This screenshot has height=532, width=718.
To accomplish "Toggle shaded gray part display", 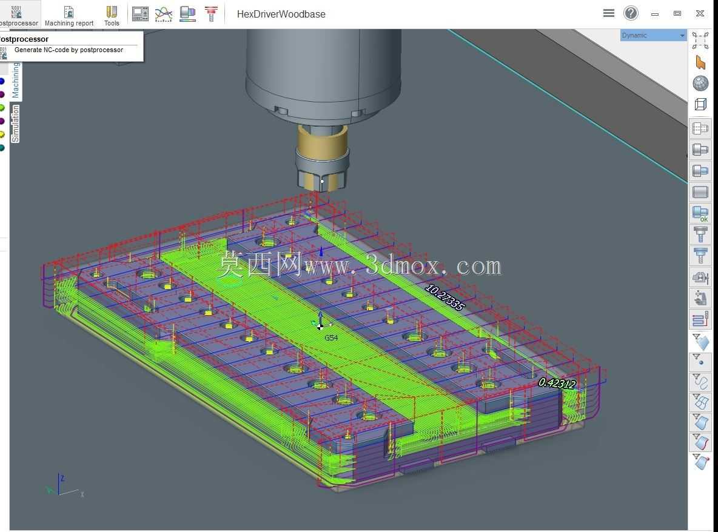I will [700, 150].
